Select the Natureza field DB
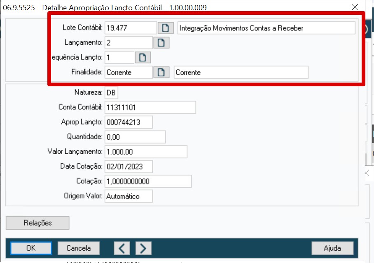Viewport: 374px width, 263px height. pyautogui.click(x=111, y=92)
